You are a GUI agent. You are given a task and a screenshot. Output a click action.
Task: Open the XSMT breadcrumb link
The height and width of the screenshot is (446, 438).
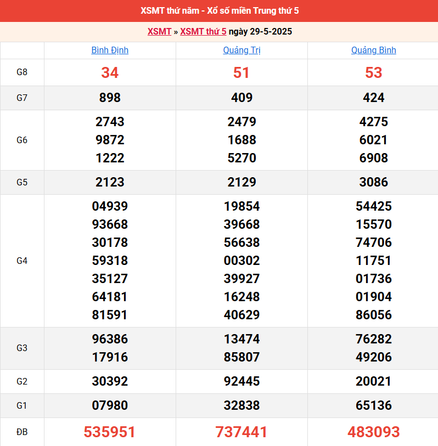tap(159, 32)
